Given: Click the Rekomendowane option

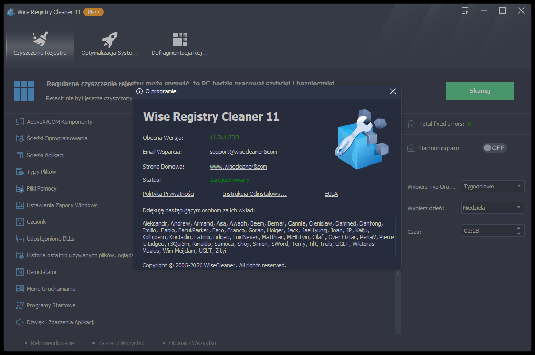Looking at the screenshot, I should (x=52, y=343).
